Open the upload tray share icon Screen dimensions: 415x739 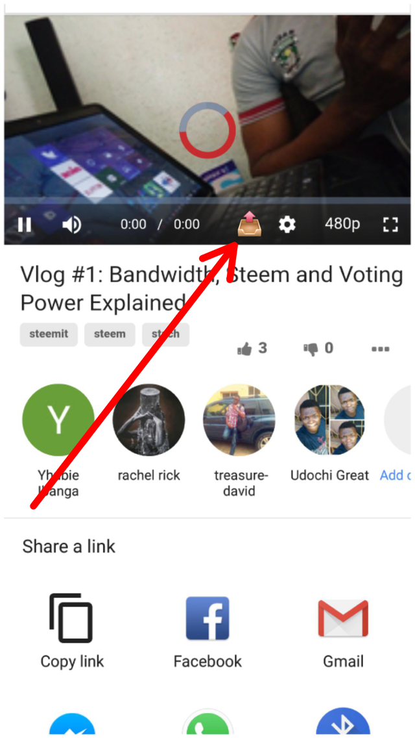click(x=249, y=224)
